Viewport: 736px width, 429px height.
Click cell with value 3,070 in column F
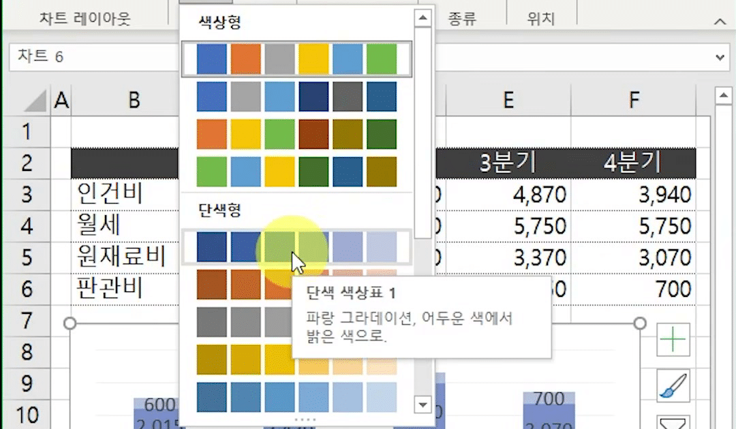(634, 257)
